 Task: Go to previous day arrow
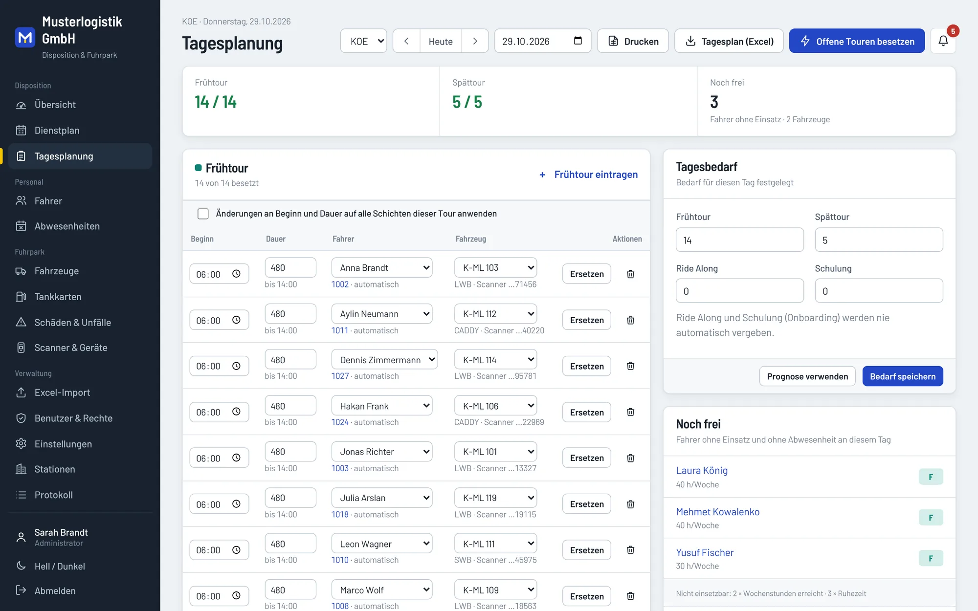[406, 41]
